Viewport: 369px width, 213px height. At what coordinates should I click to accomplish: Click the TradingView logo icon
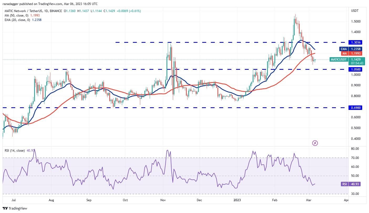tap(5, 209)
